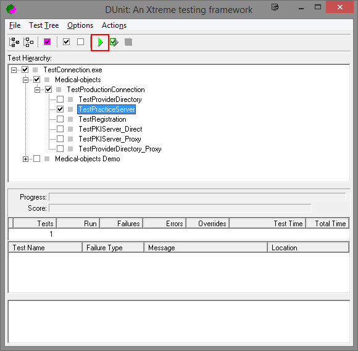This screenshot has height=351, width=358.
Task: Click the select all tests toolbar icon
Action: coord(14,42)
